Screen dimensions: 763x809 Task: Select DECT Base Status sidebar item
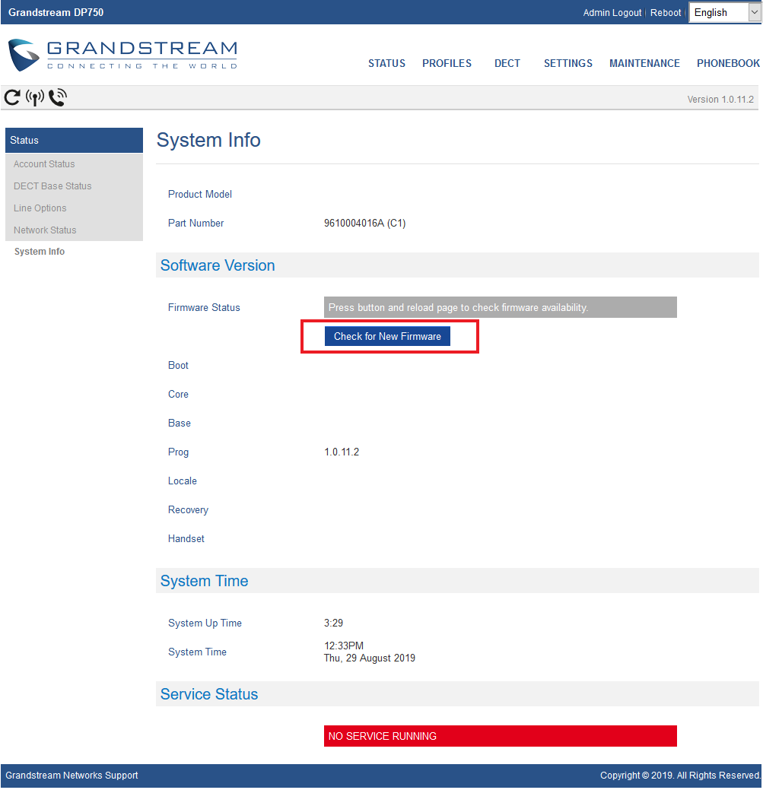click(x=52, y=186)
